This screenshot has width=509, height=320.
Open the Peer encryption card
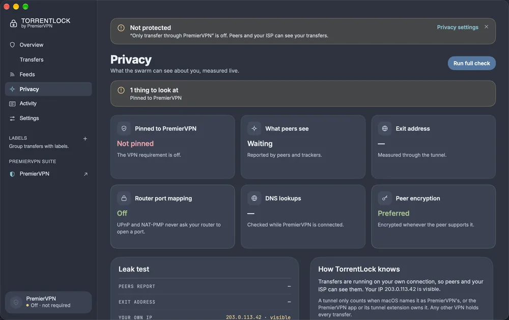433,217
